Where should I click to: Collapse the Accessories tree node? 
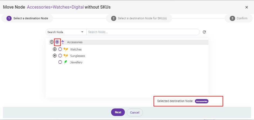(x=52, y=42)
